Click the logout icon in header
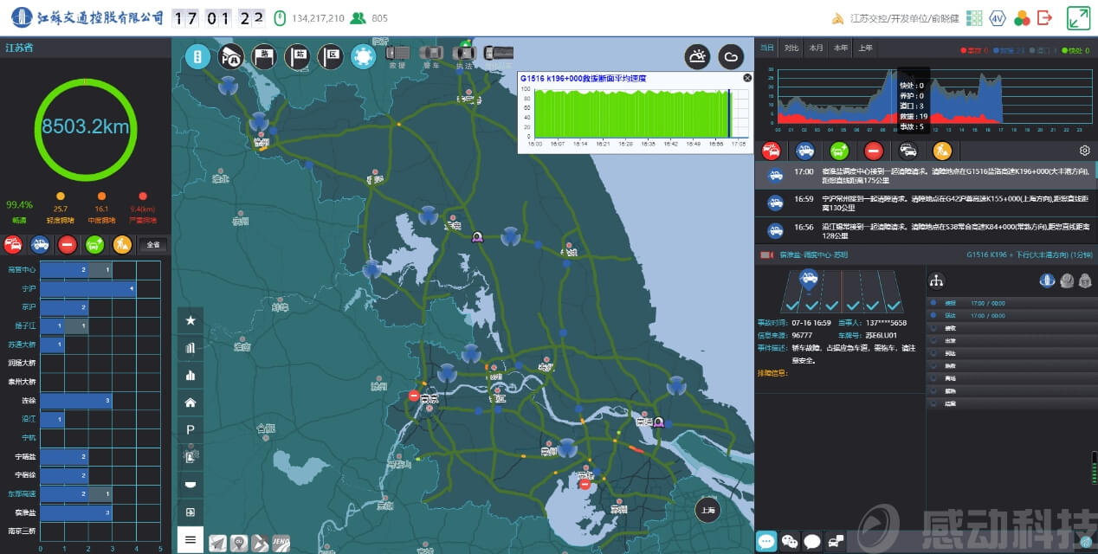1098x554 pixels. 1044,18
